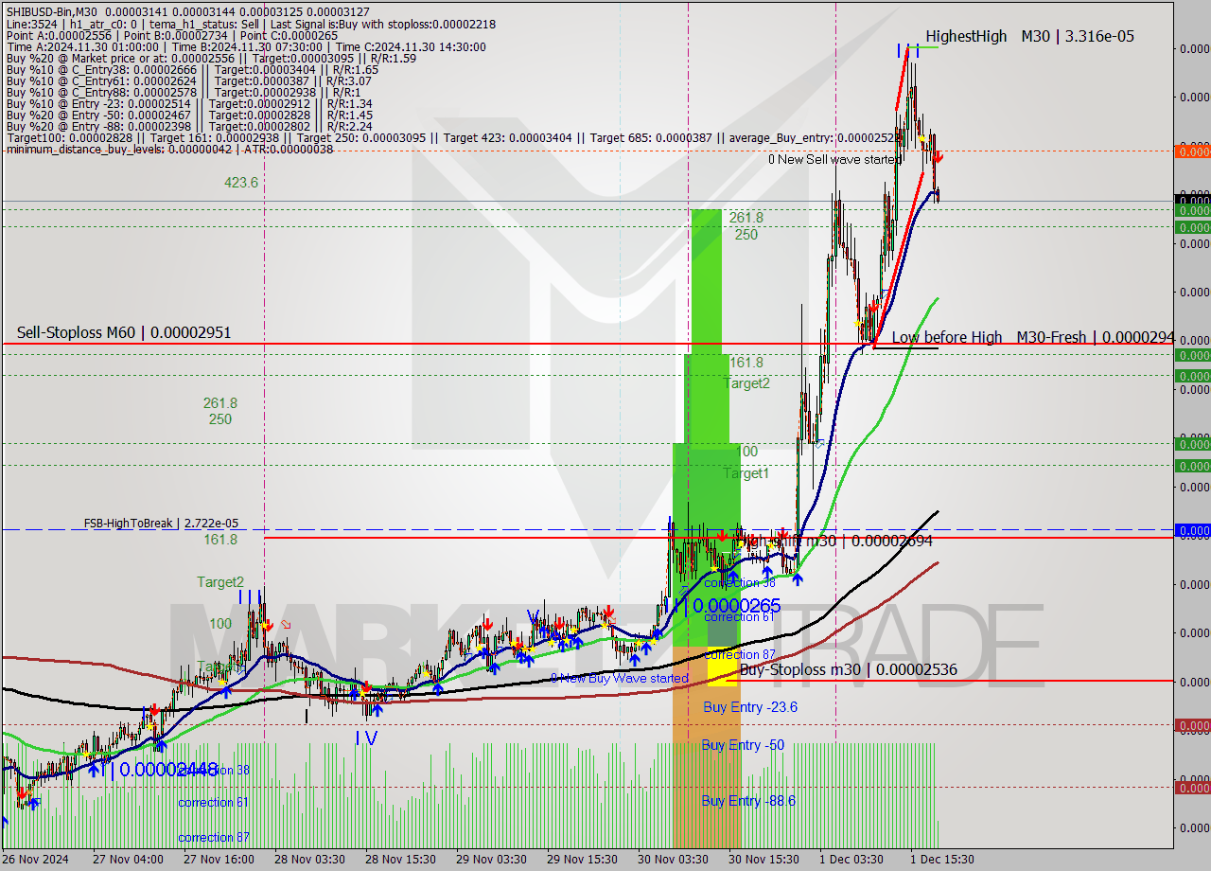
Task: Click the 'Buy %20 @ Entry -88' row
Action: (x=188, y=126)
